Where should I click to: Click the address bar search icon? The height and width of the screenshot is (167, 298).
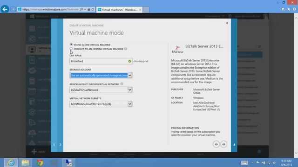pos(81,9)
